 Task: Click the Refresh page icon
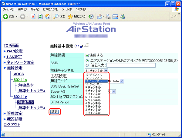coord(40,17)
